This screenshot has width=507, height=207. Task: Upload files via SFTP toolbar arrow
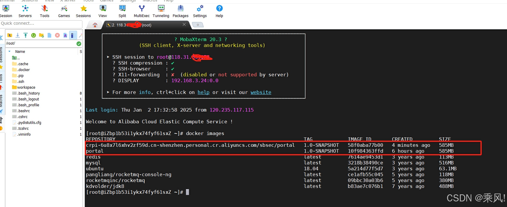tap(26, 35)
